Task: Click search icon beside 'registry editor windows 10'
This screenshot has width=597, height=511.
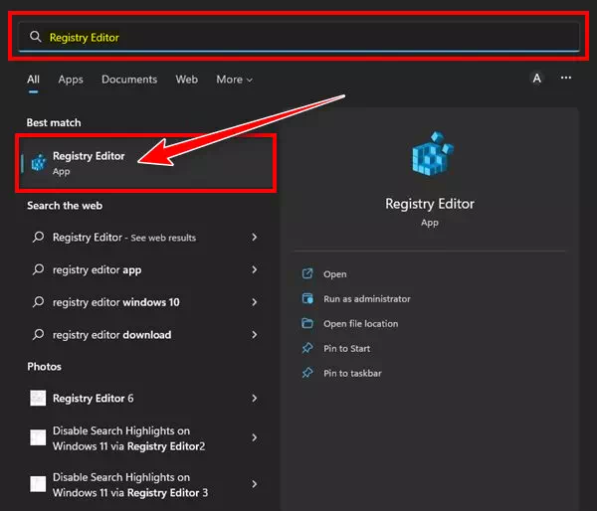Action: [38, 302]
